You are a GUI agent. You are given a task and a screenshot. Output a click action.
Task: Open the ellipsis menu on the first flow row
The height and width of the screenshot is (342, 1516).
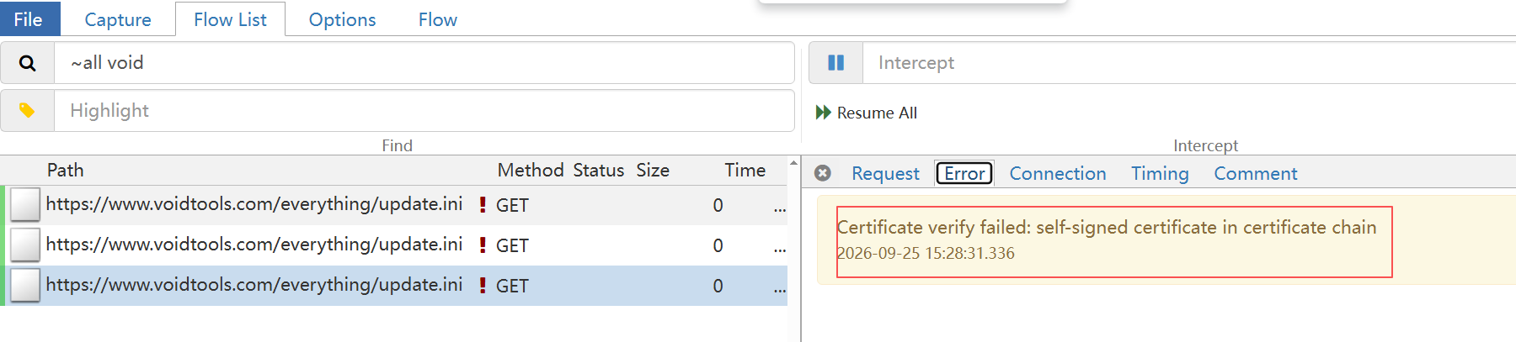coord(780,209)
